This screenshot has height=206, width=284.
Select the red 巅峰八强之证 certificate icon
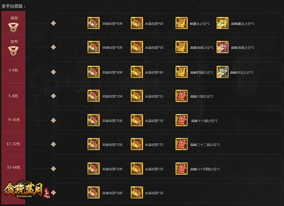click(x=181, y=96)
